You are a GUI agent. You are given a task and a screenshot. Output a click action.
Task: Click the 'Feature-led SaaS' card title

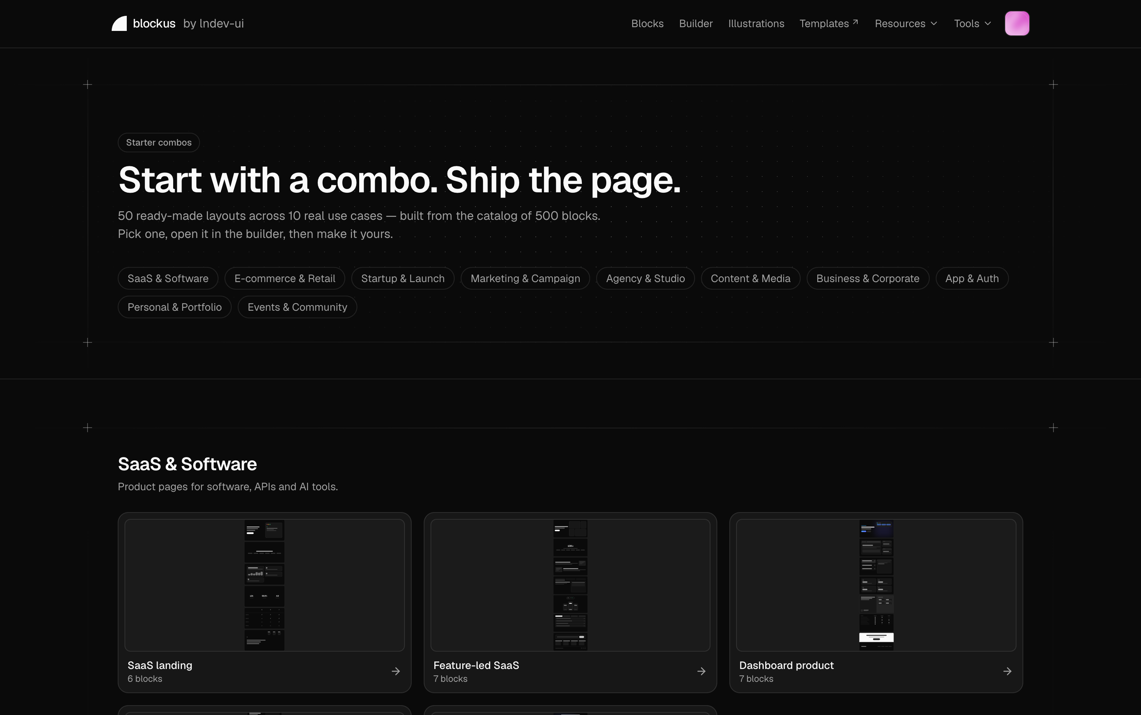coord(476,665)
